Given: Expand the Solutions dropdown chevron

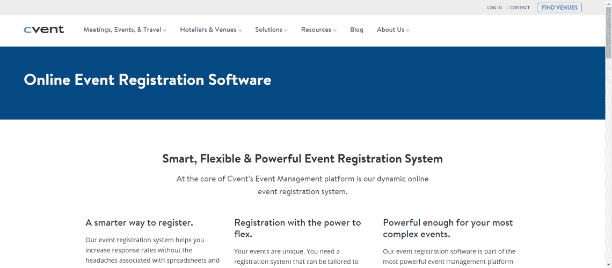Looking at the screenshot, I should coord(286,31).
